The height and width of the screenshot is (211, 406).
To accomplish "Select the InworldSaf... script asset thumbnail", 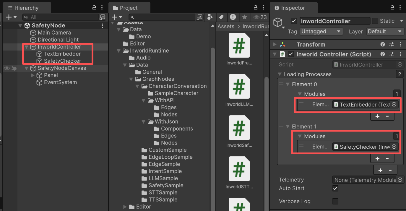I will click(239, 128).
